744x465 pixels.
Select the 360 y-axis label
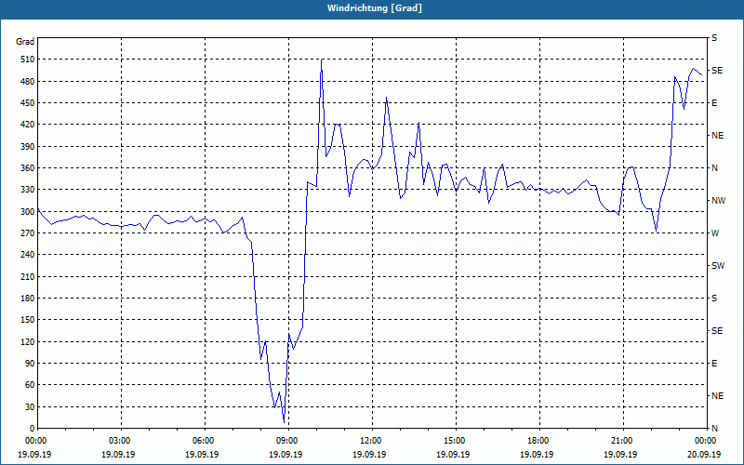28,168
